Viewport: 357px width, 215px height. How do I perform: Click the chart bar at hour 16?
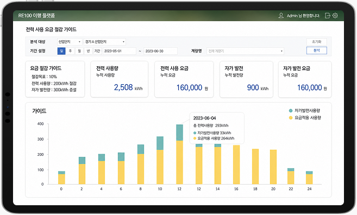click(236, 165)
